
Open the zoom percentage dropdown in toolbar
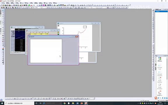[x=37, y=5]
